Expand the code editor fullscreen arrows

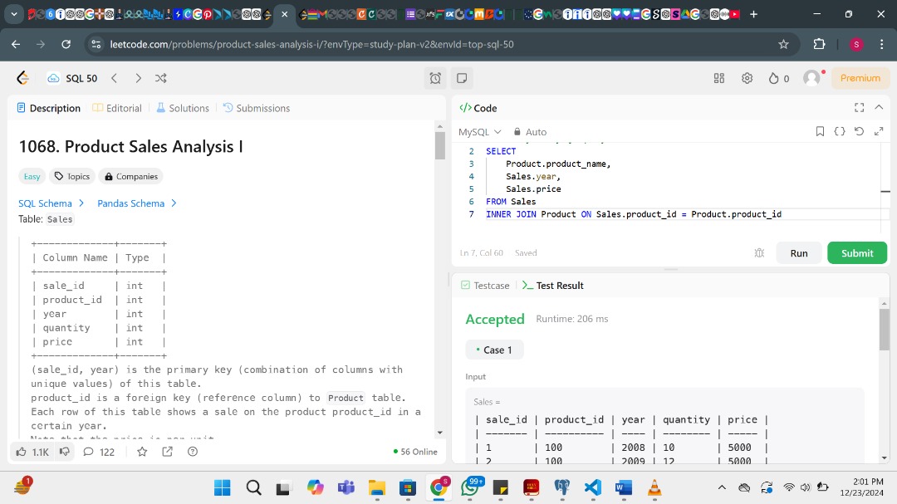click(879, 131)
